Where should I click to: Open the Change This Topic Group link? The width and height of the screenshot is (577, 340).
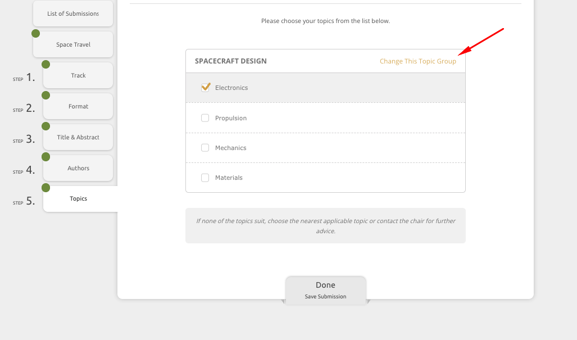pos(417,61)
